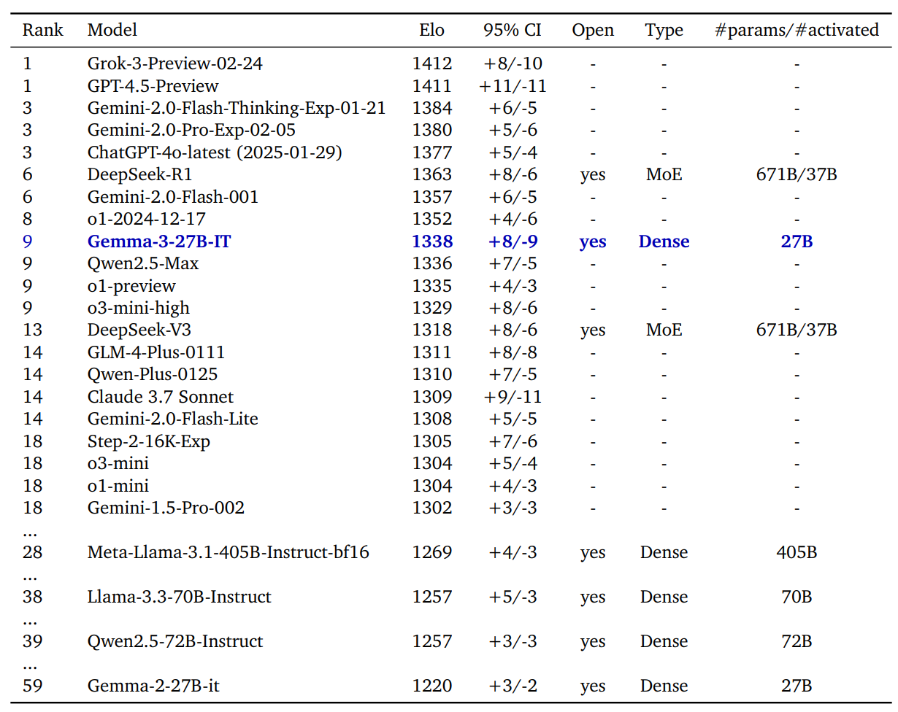Click 671B/37B in the DeepSeek-V3 row
898x712 pixels.
797,331
